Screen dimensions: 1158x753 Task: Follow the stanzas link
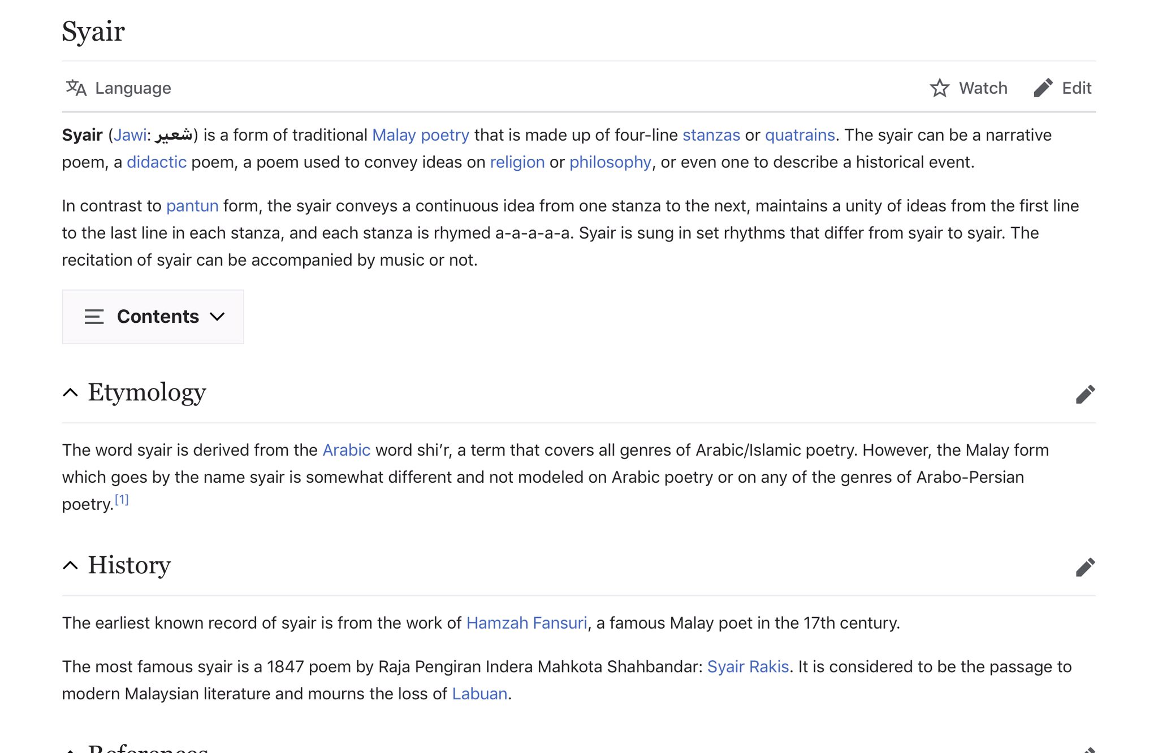711,135
